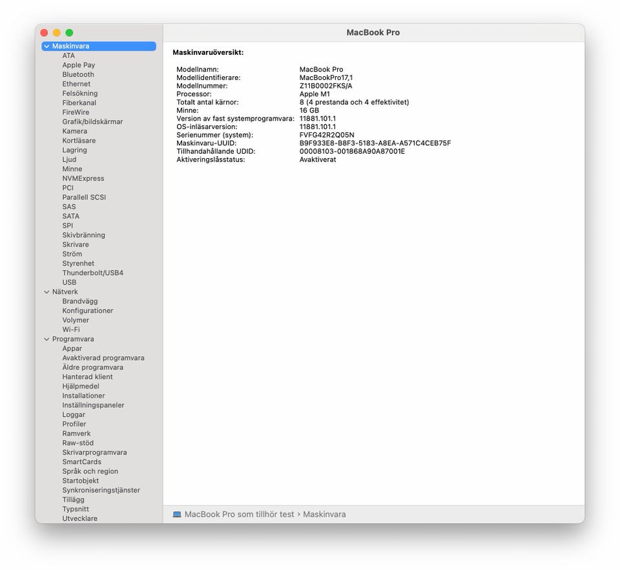Open Raw-stöd entry

coord(78,443)
